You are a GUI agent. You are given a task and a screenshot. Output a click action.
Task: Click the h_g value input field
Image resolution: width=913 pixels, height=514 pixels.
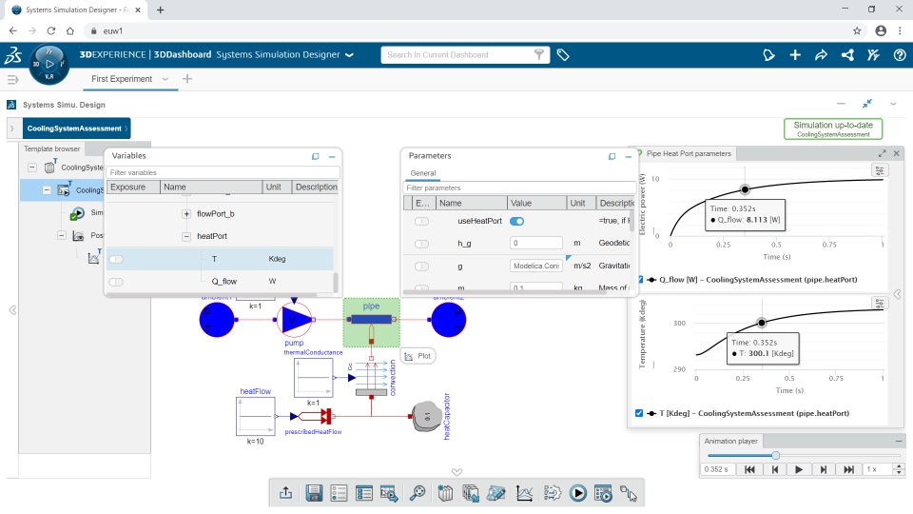click(535, 243)
